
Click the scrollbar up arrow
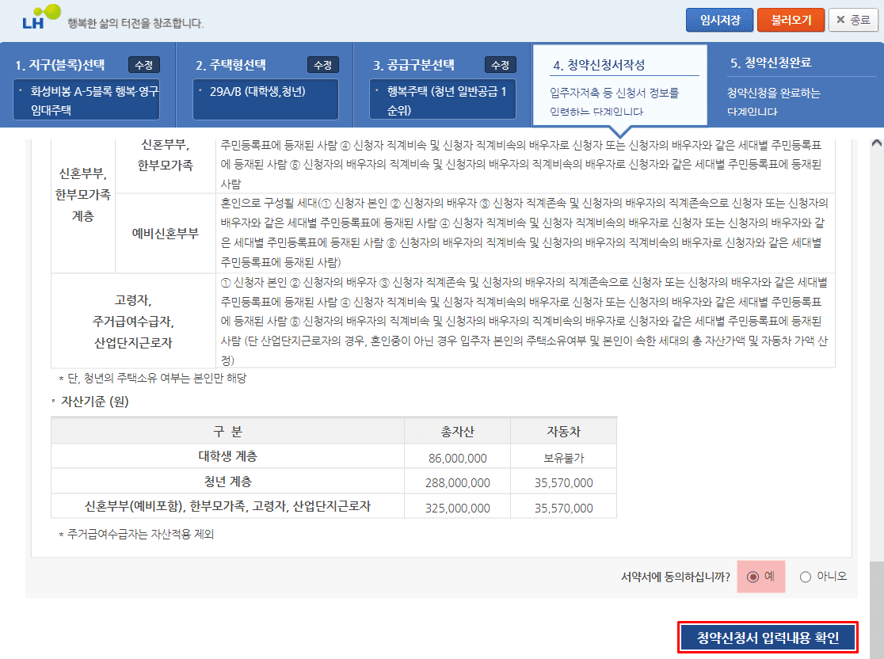point(876,144)
